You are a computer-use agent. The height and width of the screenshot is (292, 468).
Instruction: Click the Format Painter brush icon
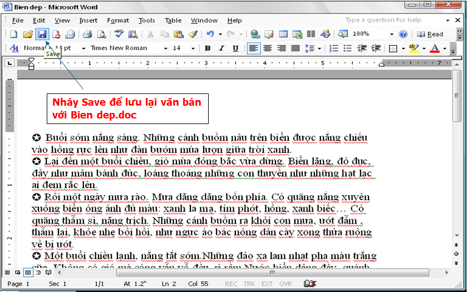coord(193,34)
